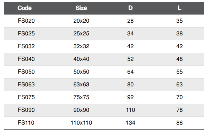
Task: Select the FS090 code cell
Action: tap(26, 110)
